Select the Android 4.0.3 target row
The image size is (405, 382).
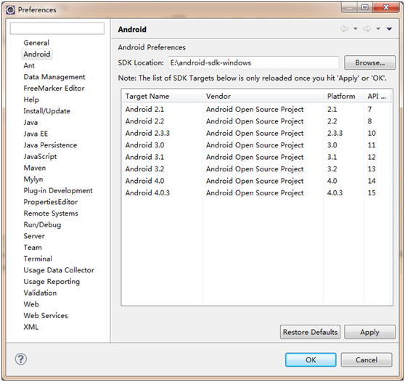click(x=257, y=192)
